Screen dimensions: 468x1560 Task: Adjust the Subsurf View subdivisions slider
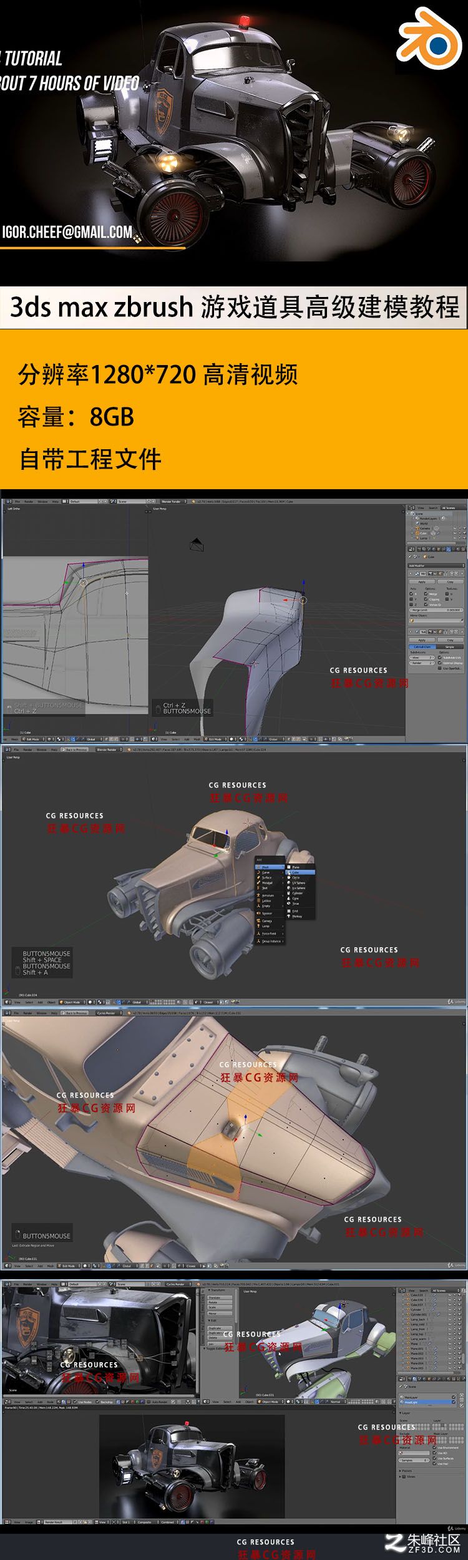click(x=422, y=657)
